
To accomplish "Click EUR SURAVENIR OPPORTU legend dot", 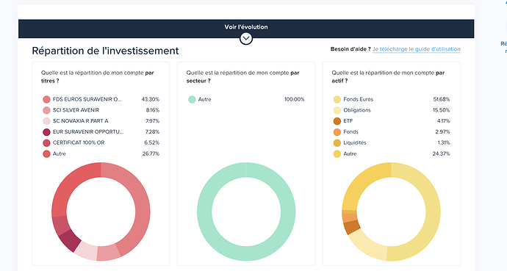I will pyautogui.click(x=46, y=131).
